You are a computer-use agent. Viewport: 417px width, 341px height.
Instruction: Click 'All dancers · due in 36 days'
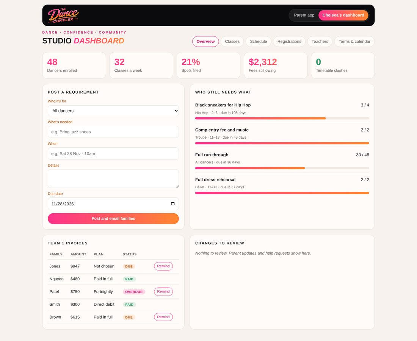point(218,162)
